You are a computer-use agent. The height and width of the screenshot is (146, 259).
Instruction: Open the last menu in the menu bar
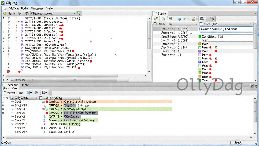click(50, 8)
